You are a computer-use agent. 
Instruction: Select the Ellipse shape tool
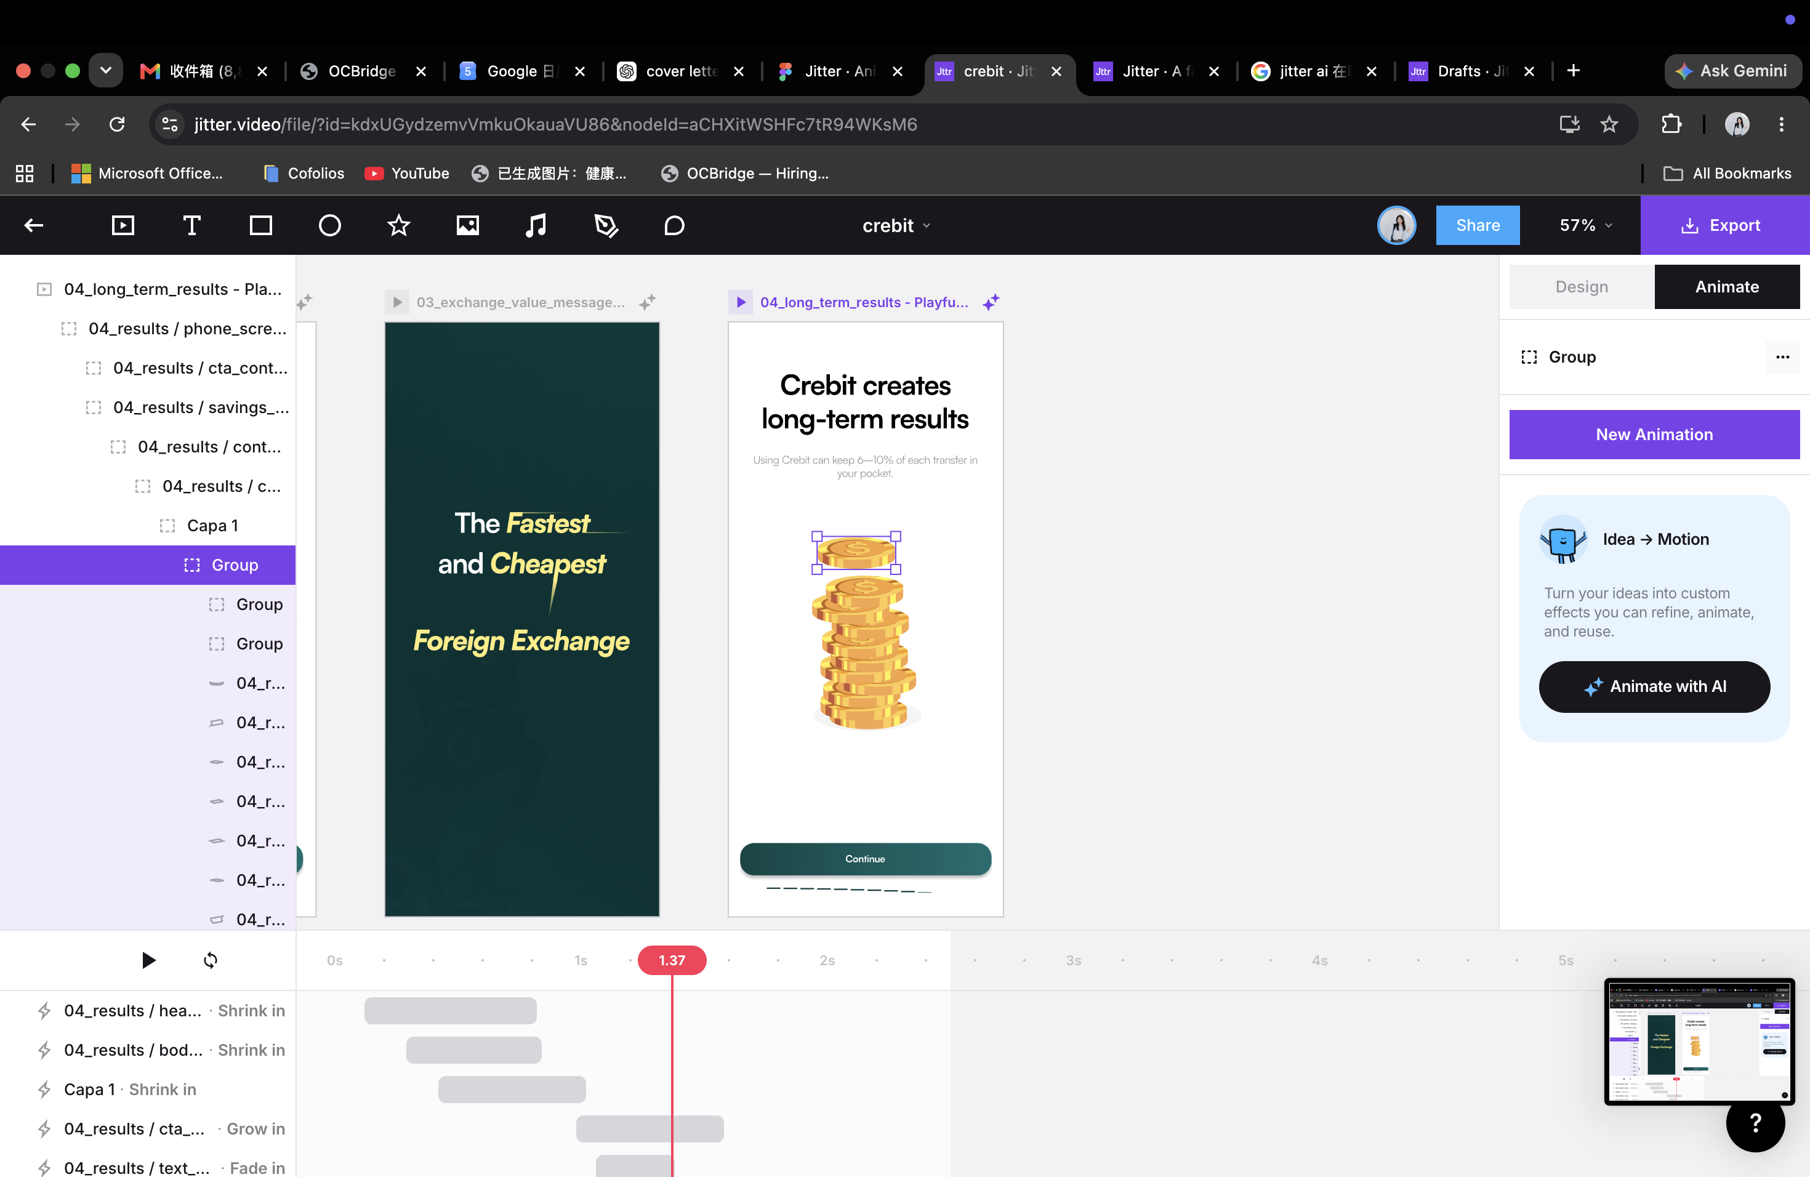tap(329, 225)
